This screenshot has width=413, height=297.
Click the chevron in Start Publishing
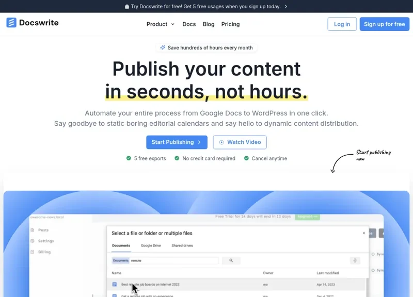(x=199, y=142)
